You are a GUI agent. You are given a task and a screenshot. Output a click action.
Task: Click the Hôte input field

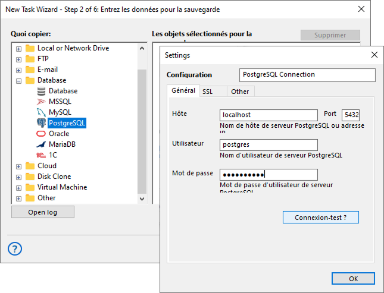(x=269, y=115)
